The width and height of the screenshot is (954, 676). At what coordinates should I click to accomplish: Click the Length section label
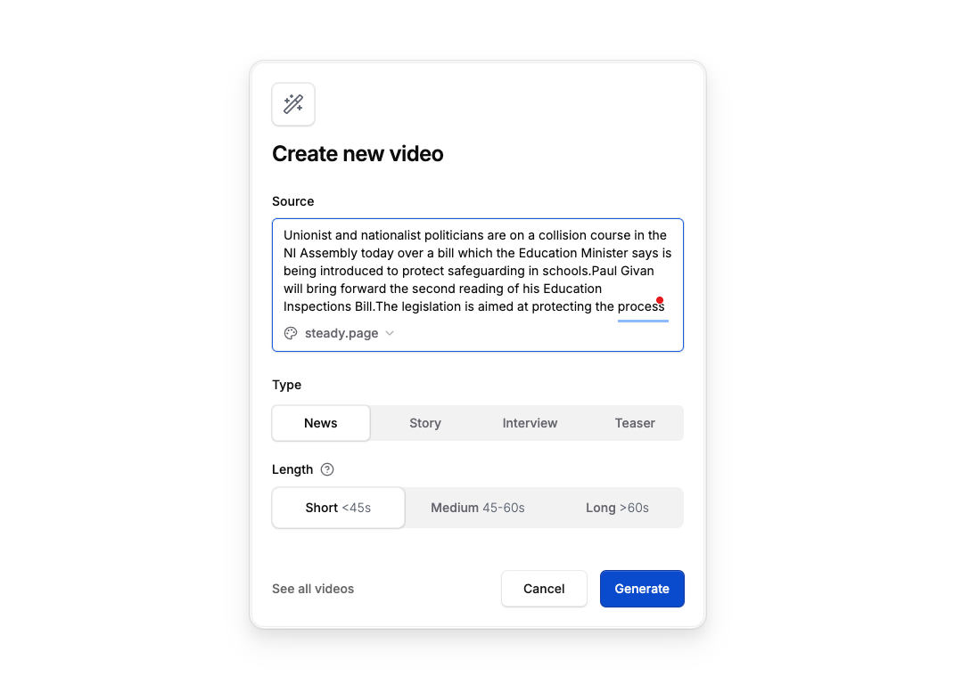tap(292, 469)
